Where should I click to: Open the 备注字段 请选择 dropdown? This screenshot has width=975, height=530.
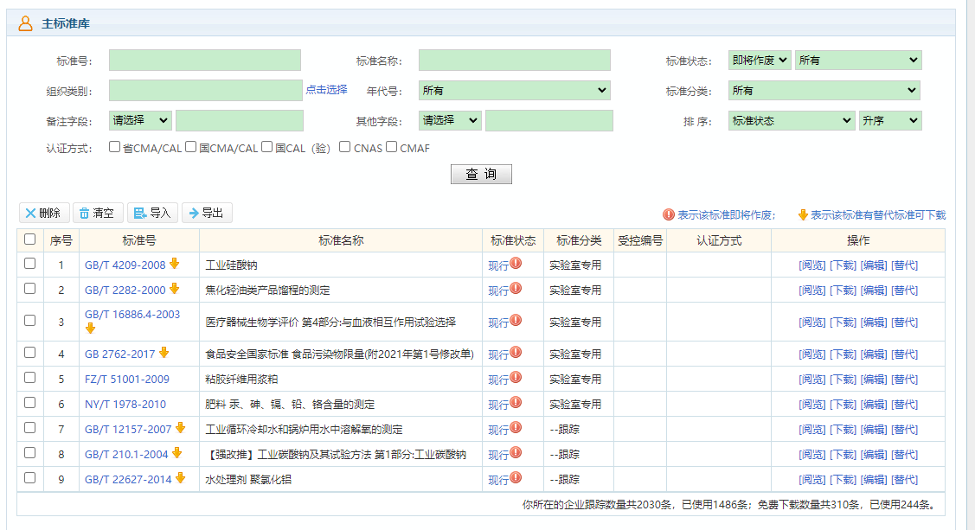pos(140,120)
